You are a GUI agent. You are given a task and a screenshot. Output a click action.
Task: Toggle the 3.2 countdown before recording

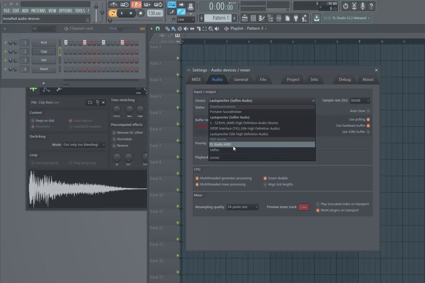coord(136,5)
